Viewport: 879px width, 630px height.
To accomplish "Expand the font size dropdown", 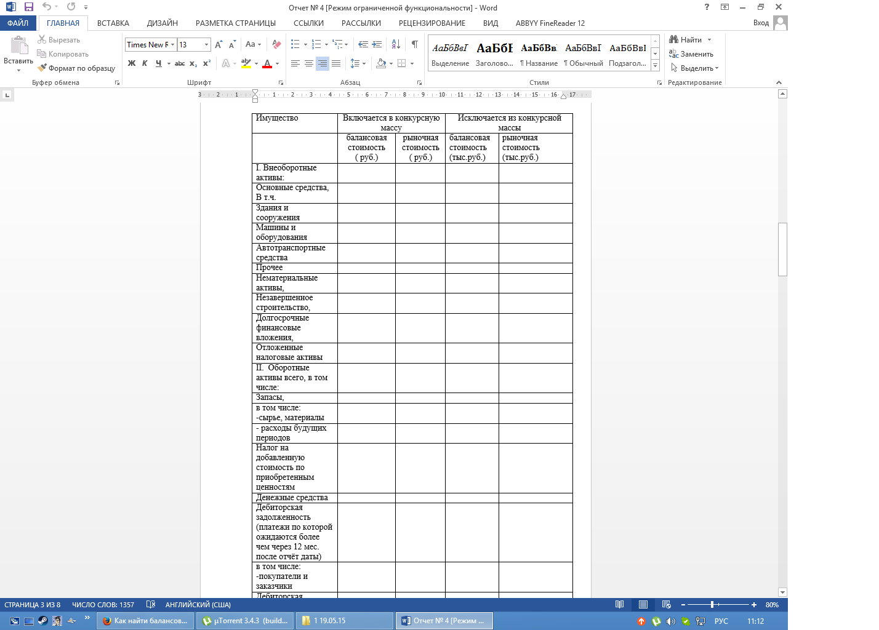I will point(206,45).
